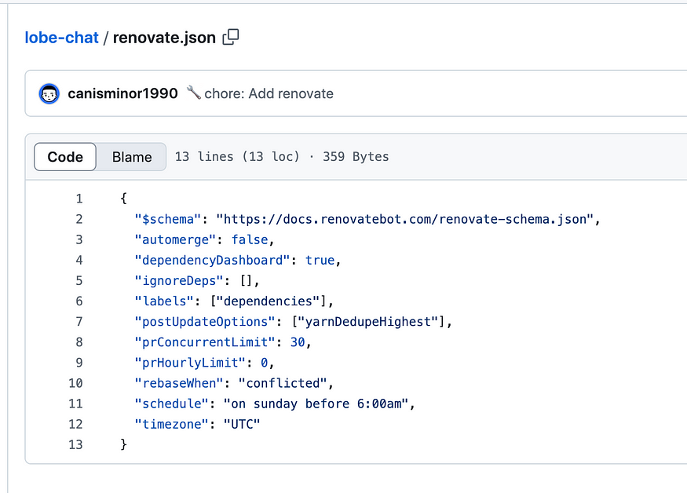Select line number 9
Viewport: 687px width, 493px height.
coord(79,363)
